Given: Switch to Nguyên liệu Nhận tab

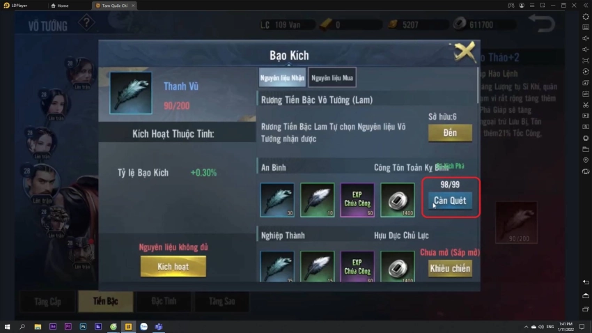Looking at the screenshot, I should [x=282, y=78].
